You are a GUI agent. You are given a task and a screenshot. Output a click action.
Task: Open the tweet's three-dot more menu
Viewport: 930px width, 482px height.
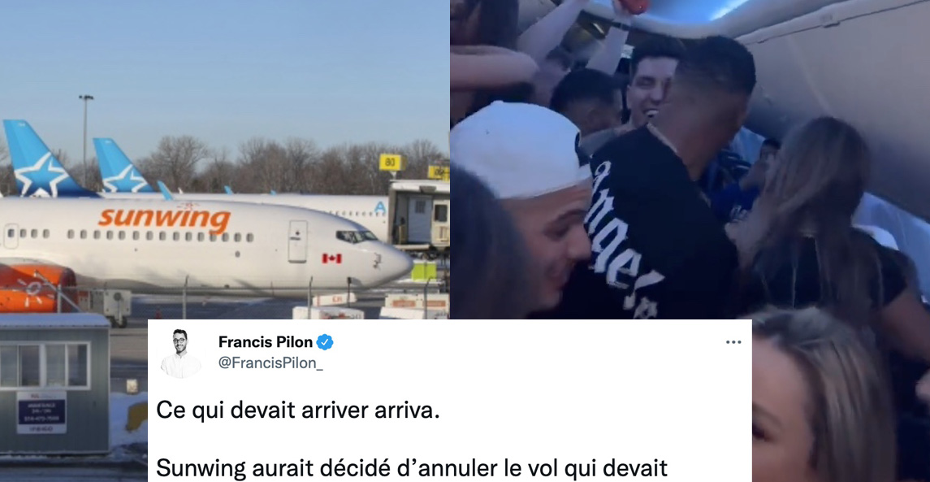point(733,342)
